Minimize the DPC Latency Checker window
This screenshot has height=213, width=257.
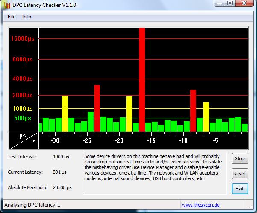[219, 3]
